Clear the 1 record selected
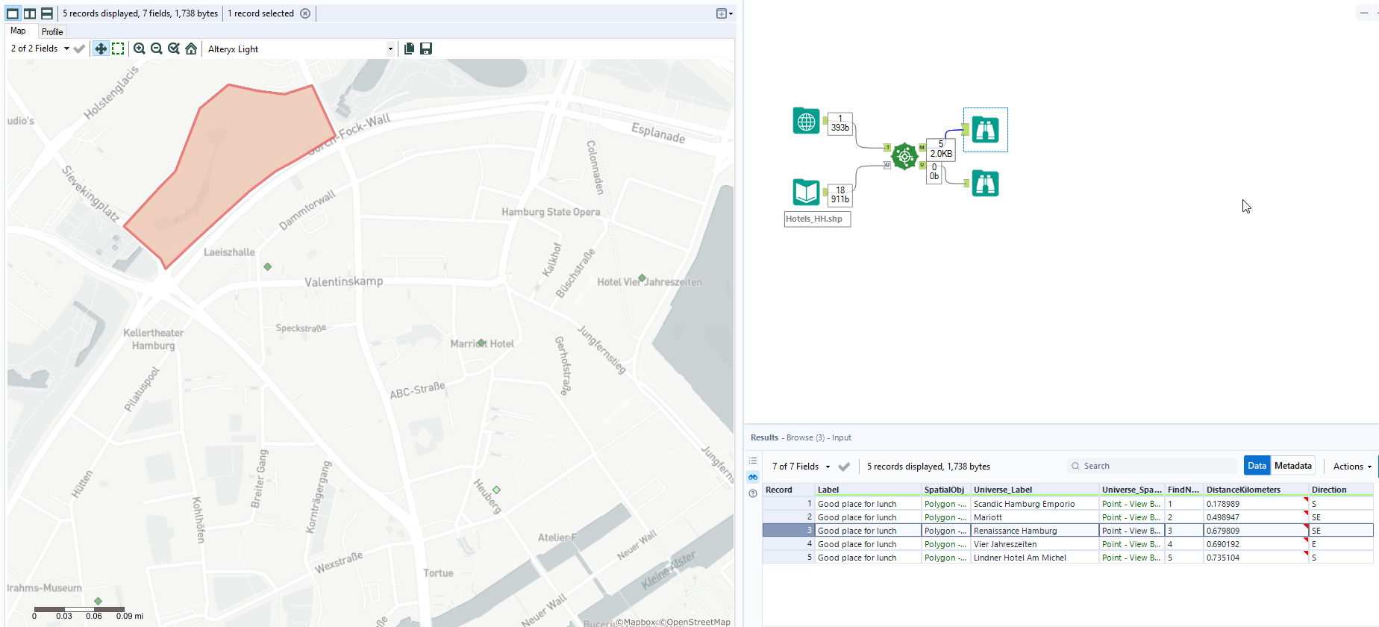 (305, 13)
